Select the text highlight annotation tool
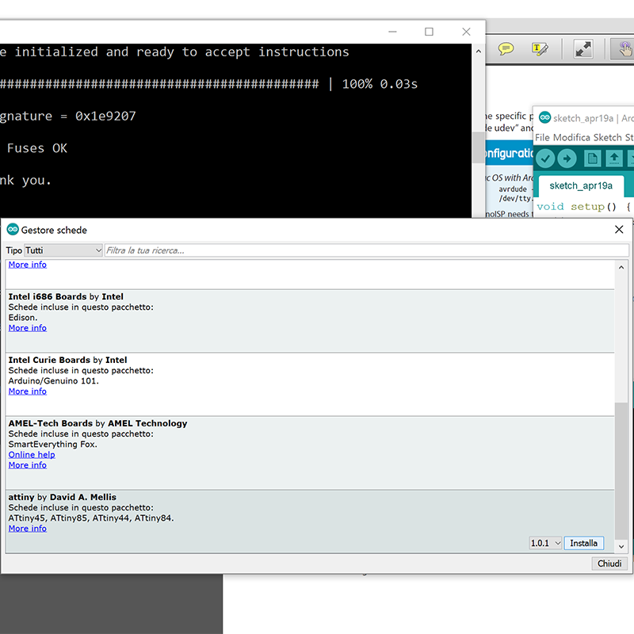This screenshot has height=634, width=634. tap(540, 49)
